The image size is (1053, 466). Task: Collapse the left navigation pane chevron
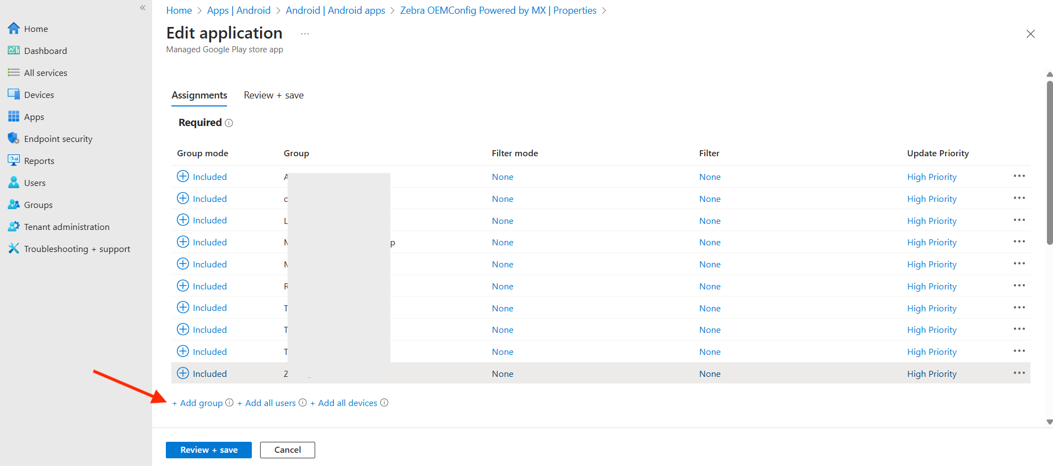coord(143,8)
